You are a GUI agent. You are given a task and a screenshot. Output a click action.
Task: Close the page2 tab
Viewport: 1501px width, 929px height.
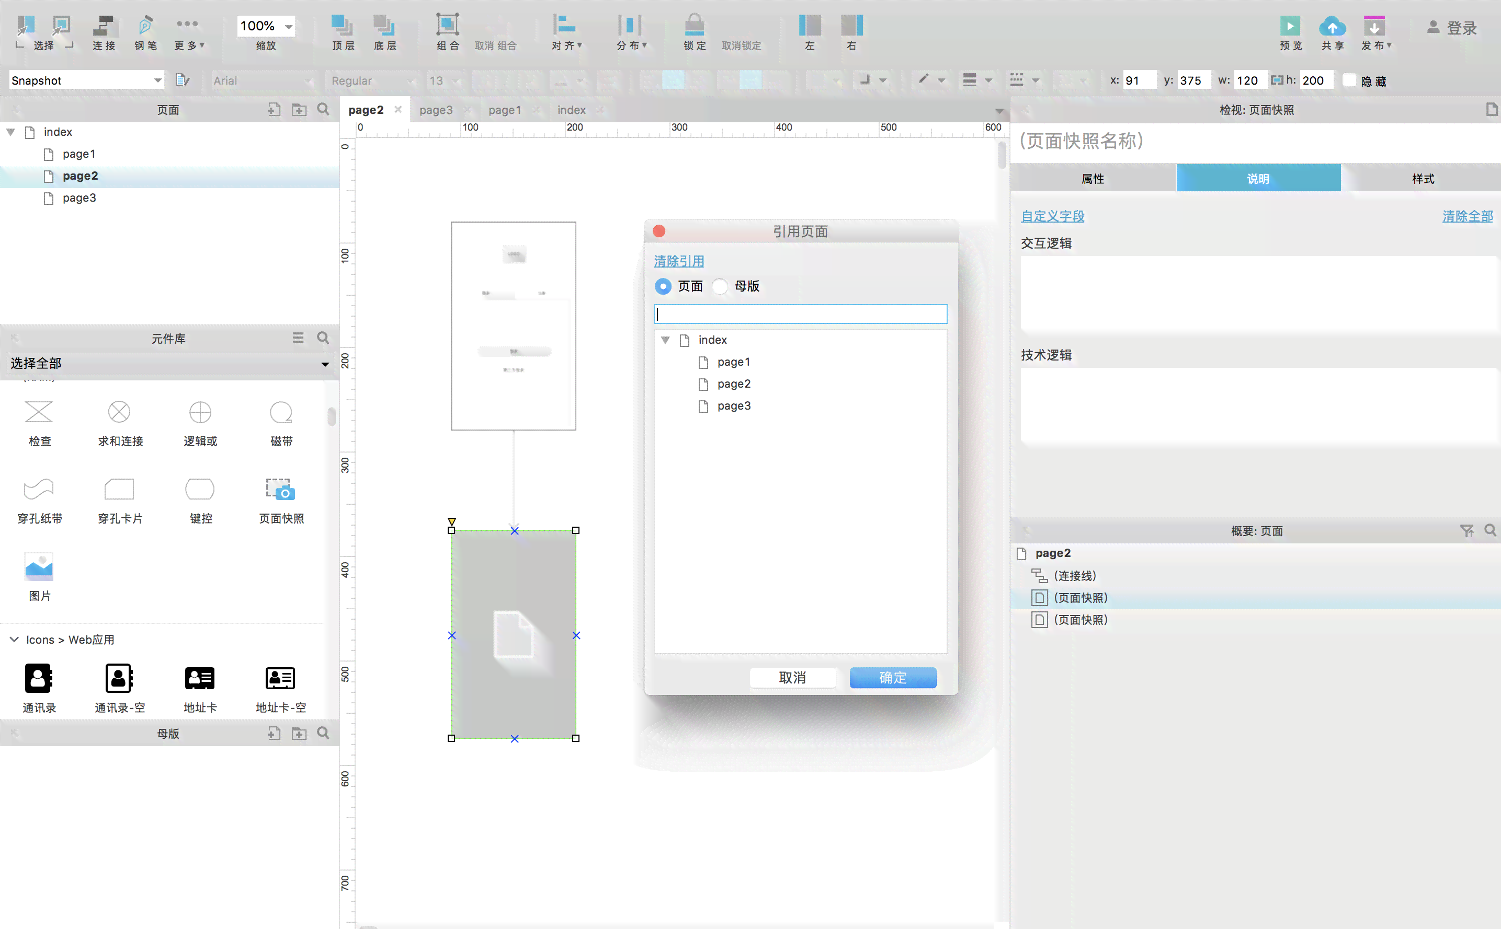[x=398, y=109]
